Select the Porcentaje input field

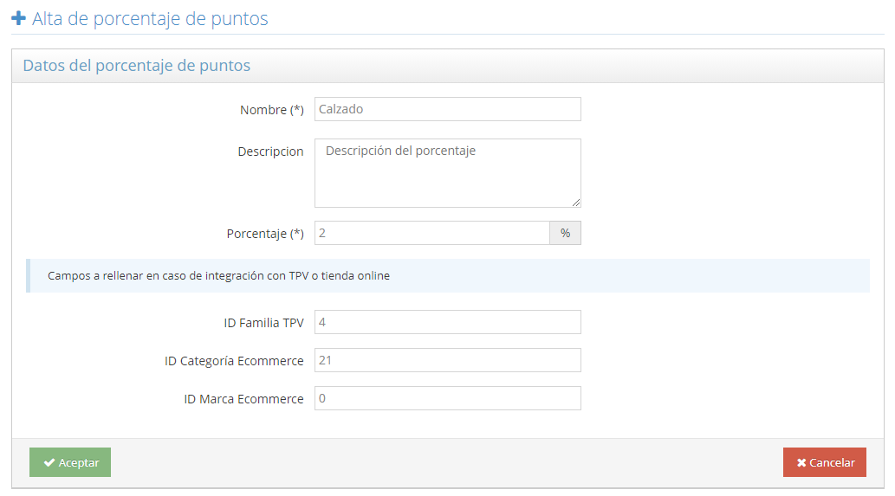pyautogui.click(x=431, y=234)
